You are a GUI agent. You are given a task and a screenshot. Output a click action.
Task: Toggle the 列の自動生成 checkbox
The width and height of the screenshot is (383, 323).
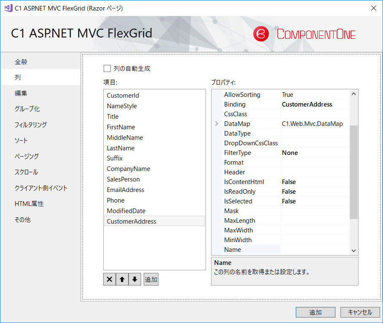coord(107,68)
